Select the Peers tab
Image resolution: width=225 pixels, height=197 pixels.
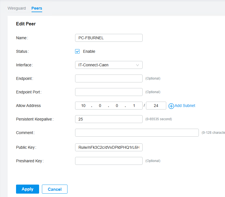[x=37, y=8]
